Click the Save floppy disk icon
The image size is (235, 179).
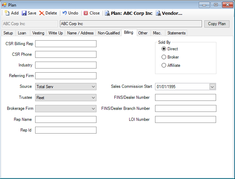coord(24,13)
